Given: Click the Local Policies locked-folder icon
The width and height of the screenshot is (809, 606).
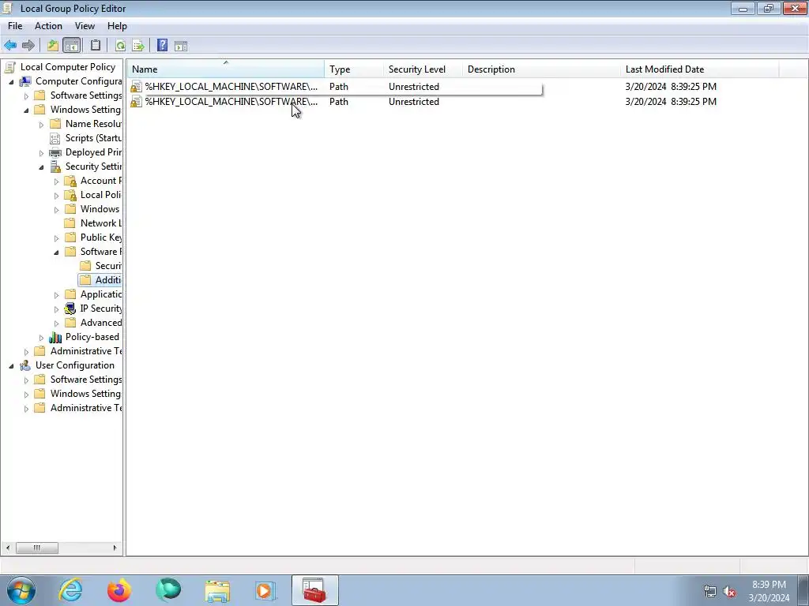Looking at the screenshot, I should (x=70, y=195).
